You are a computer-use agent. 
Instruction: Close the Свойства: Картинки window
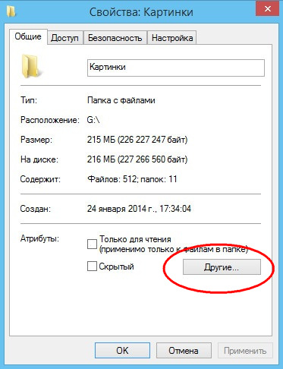click(268, 9)
